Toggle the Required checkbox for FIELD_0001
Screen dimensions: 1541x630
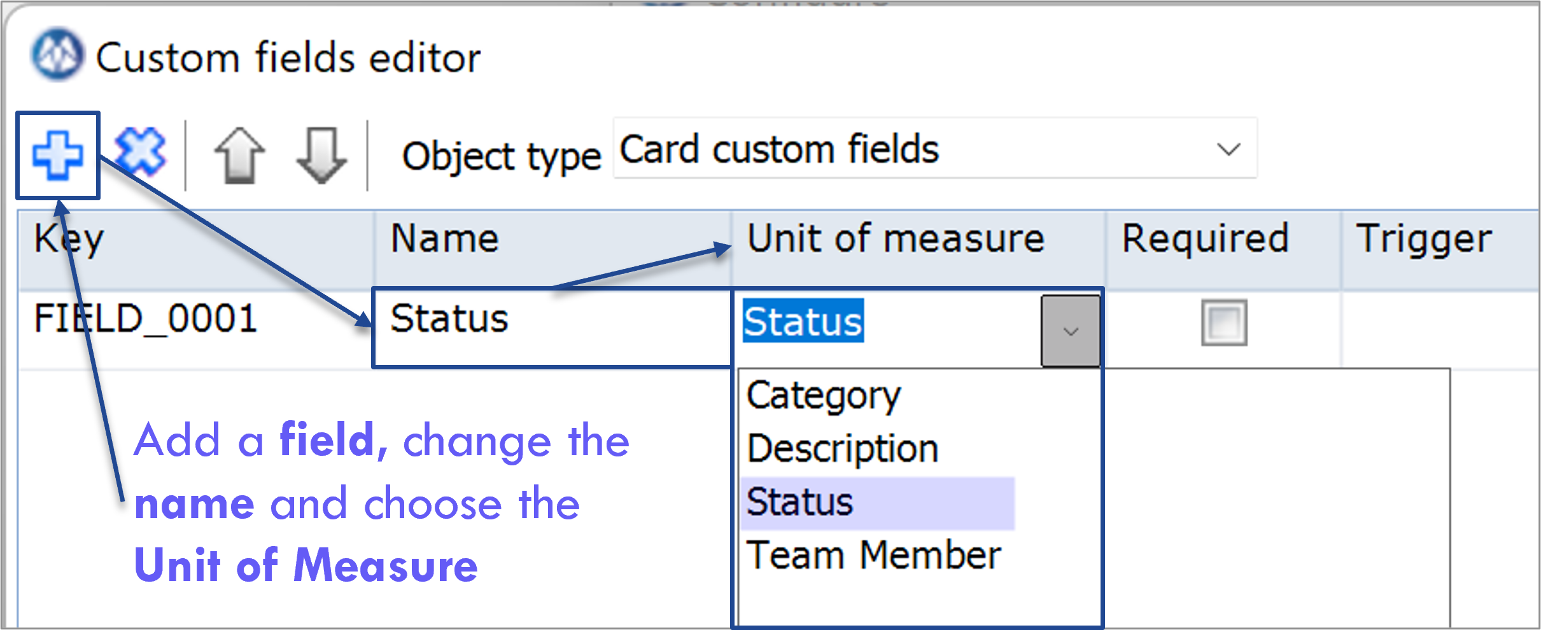[x=1224, y=322]
